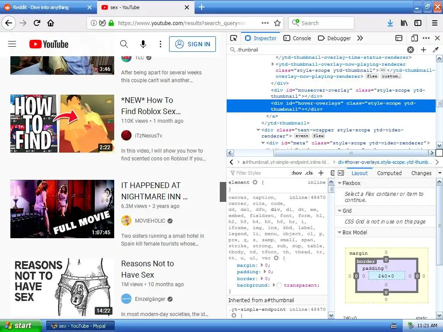Open the iTzNexusTv channel link
443x332 pixels.
pyautogui.click(x=148, y=135)
